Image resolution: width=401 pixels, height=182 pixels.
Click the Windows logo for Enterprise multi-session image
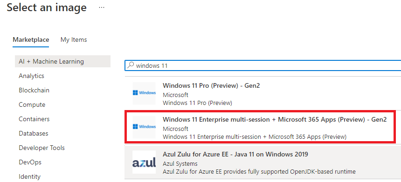144,127
